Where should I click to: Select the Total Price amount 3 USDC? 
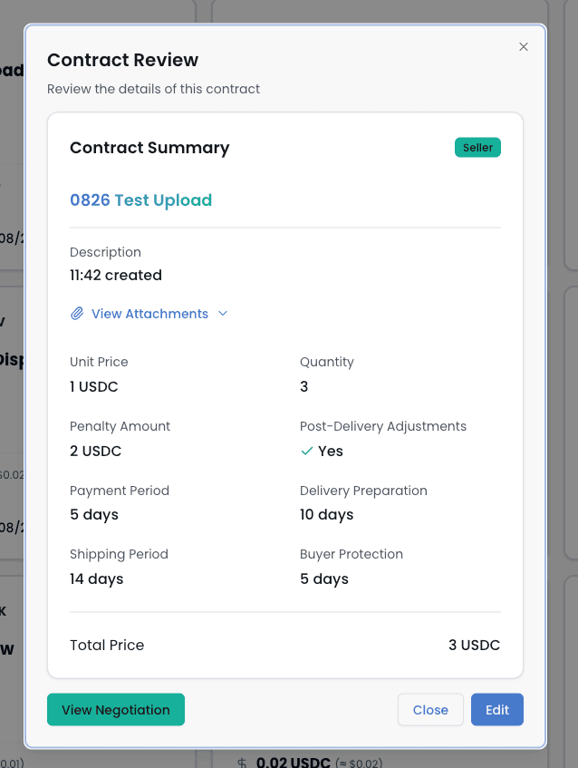point(474,646)
